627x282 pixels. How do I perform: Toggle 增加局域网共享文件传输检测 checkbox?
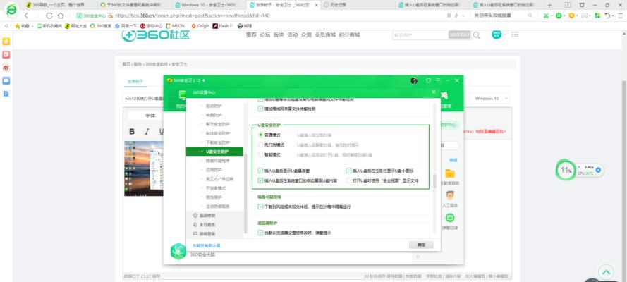261,109
